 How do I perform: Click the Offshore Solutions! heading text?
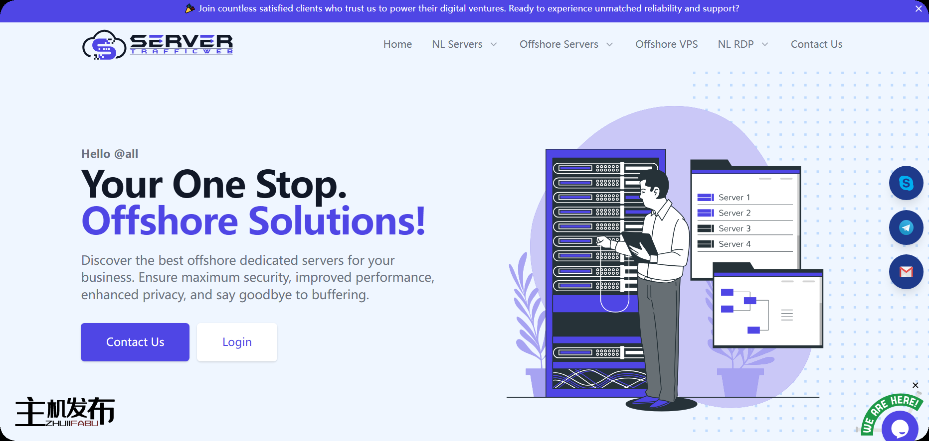[x=253, y=221]
